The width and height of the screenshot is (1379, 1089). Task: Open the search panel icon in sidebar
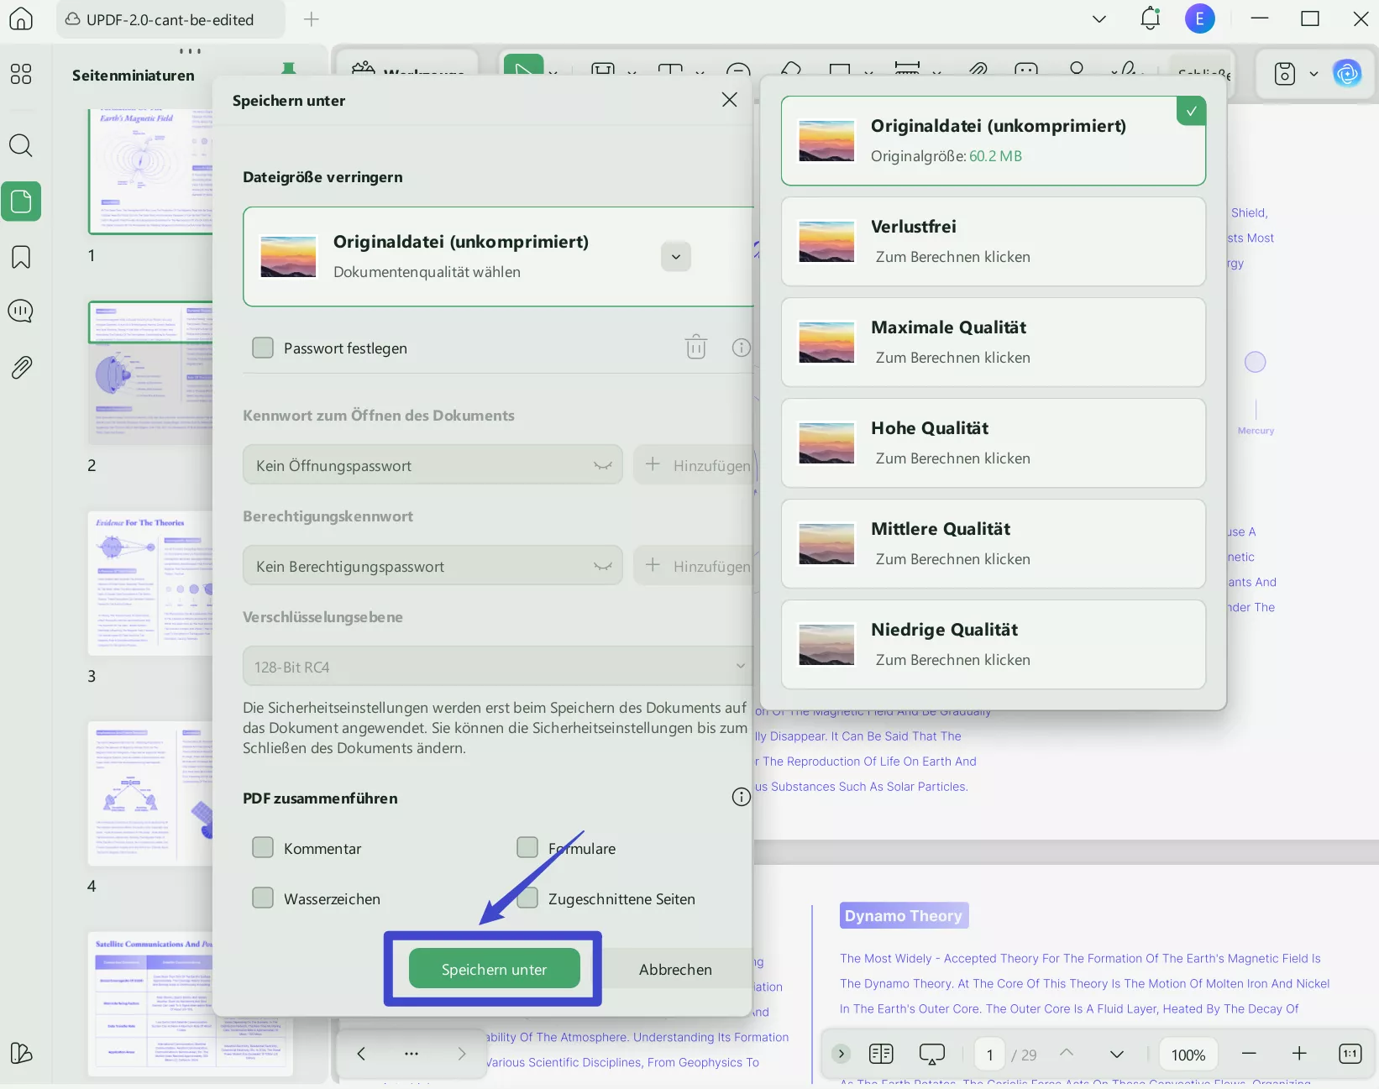coord(21,145)
